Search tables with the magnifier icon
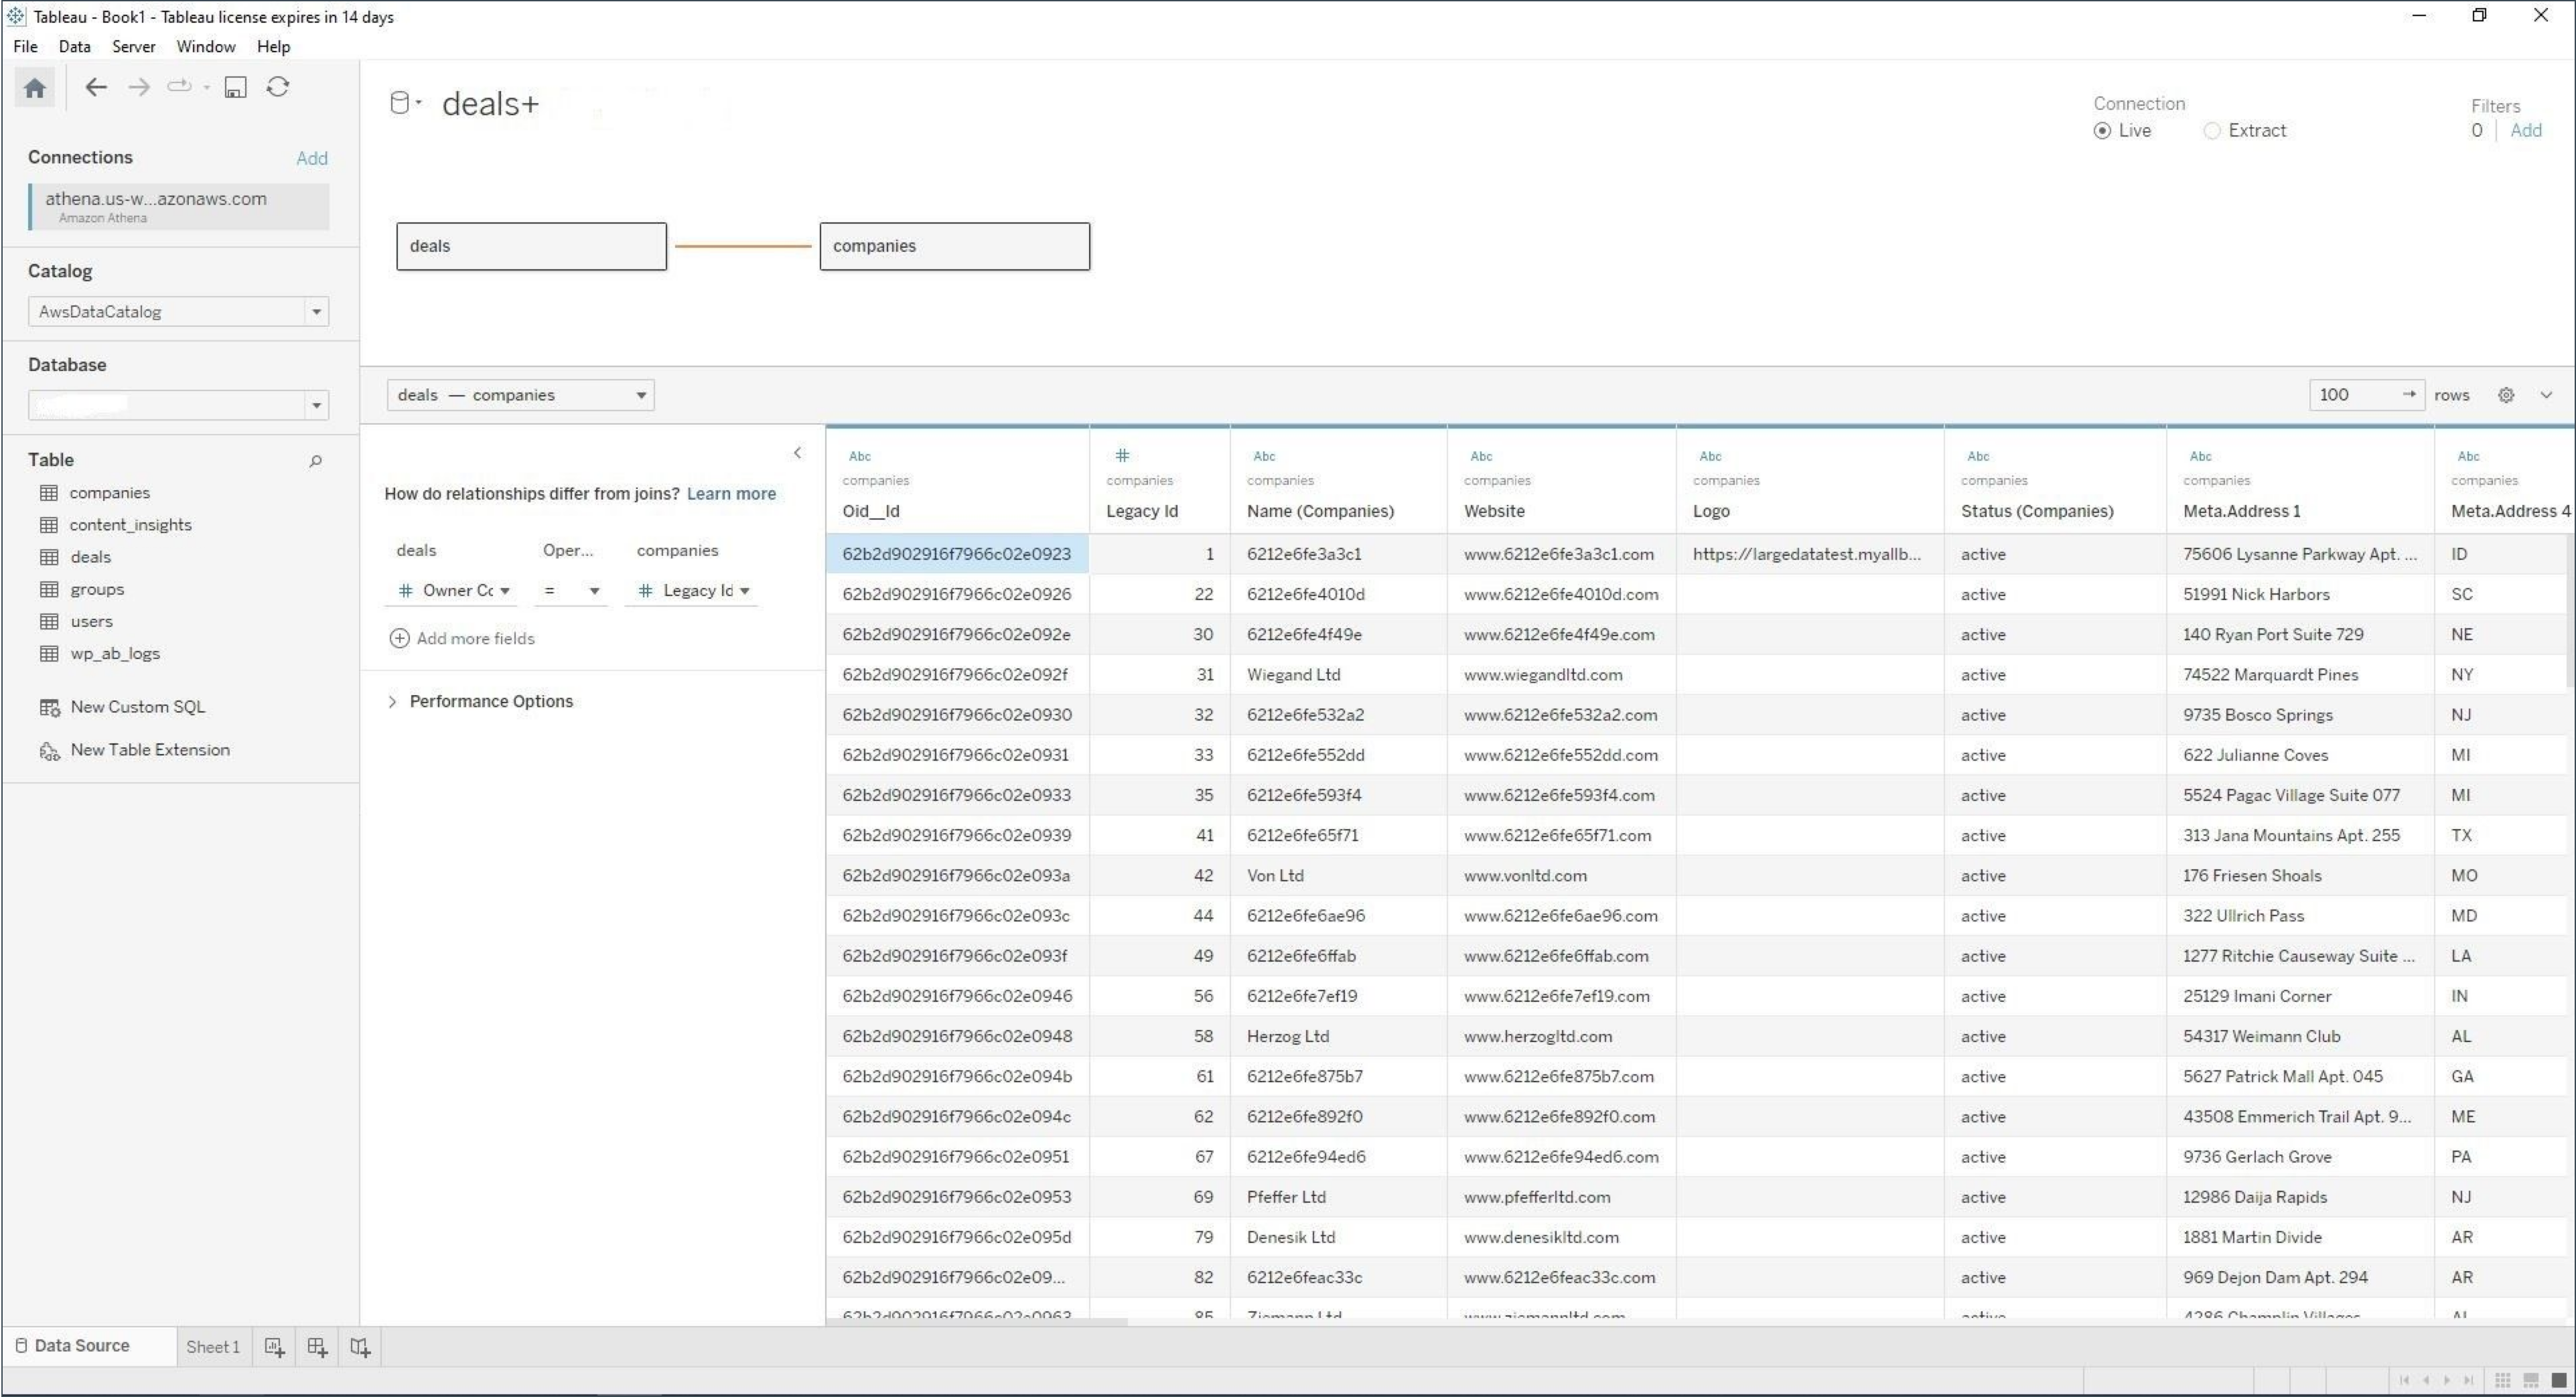 coord(315,461)
